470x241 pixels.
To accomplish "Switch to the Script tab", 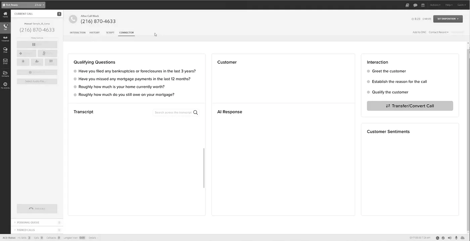I will [110, 33].
